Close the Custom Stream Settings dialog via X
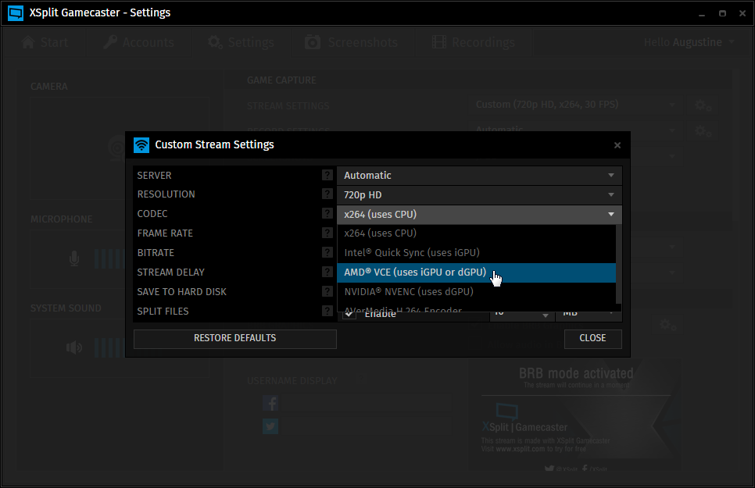 [617, 145]
